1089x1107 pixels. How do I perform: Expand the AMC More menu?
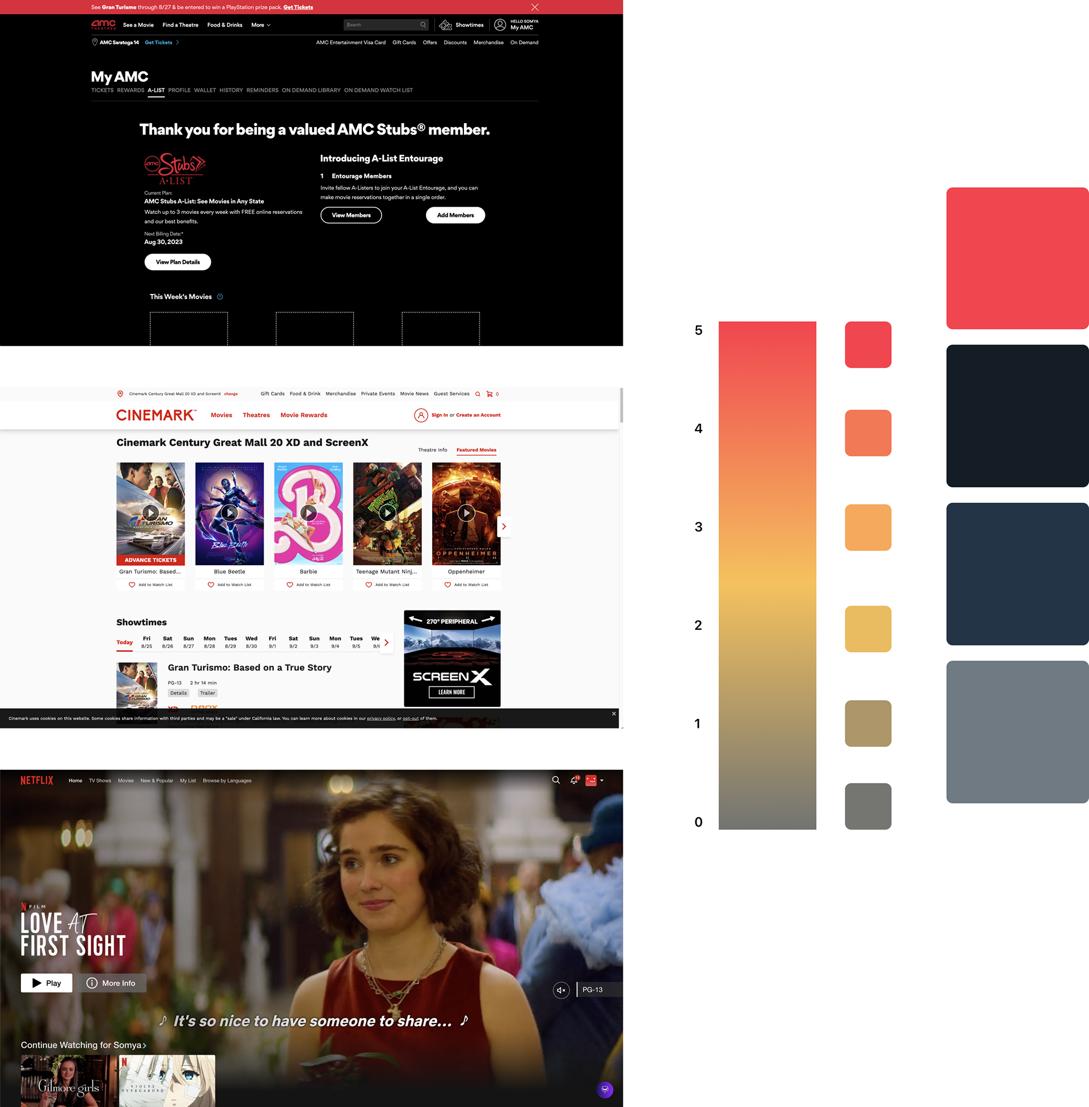[261, 25]
